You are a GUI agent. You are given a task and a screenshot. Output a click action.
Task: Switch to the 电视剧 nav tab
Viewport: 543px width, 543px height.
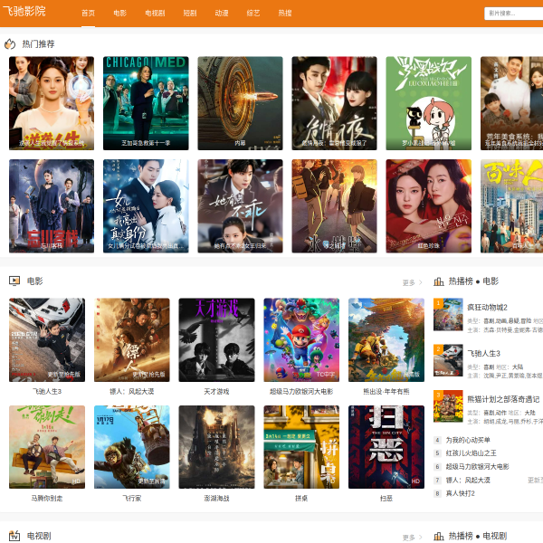[x=155, y=14]
